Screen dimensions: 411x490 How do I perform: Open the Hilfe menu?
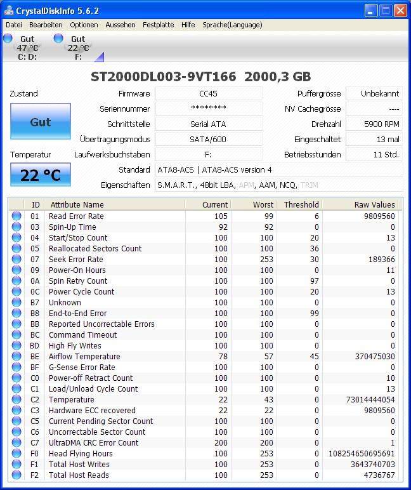pos(188,25)
